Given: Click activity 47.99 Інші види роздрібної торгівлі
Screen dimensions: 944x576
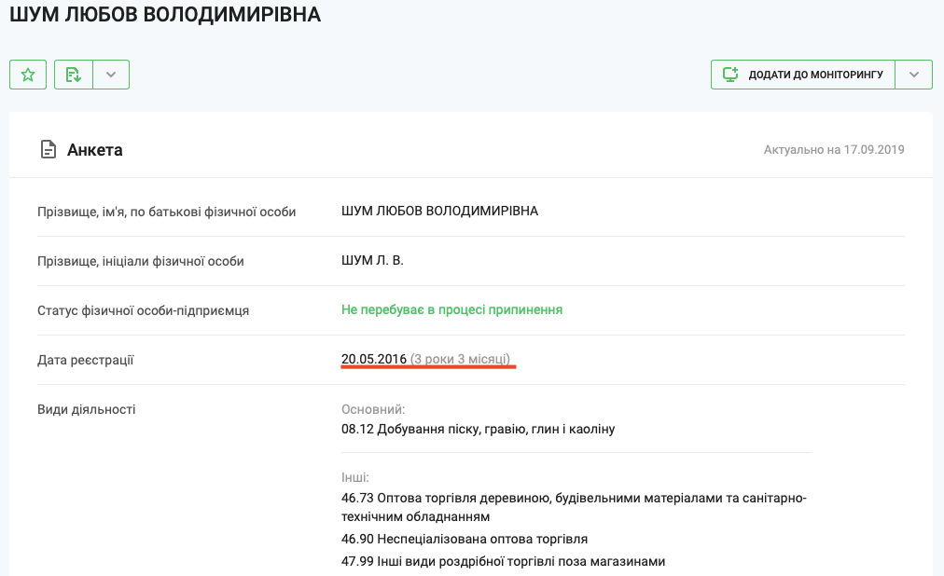Looking at the screenshot, I should coord(503,560).
